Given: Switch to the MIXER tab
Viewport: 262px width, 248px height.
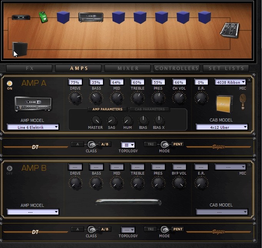Looking at the screenshot, I should [128, 68].
